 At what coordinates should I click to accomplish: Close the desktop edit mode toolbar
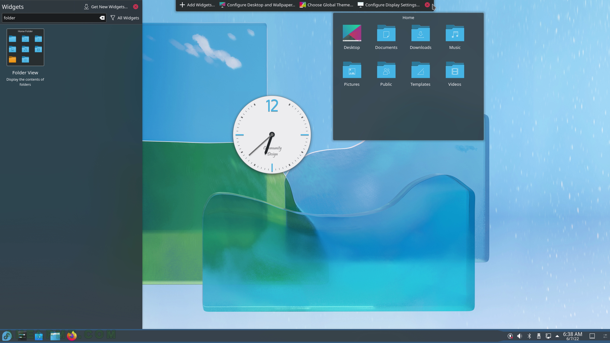pyautogui.click(x=427, y=5)
